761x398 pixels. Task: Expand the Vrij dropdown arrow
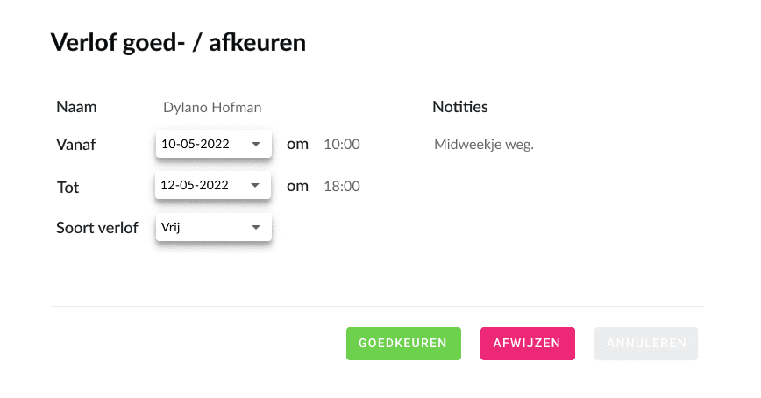[256, 227]
